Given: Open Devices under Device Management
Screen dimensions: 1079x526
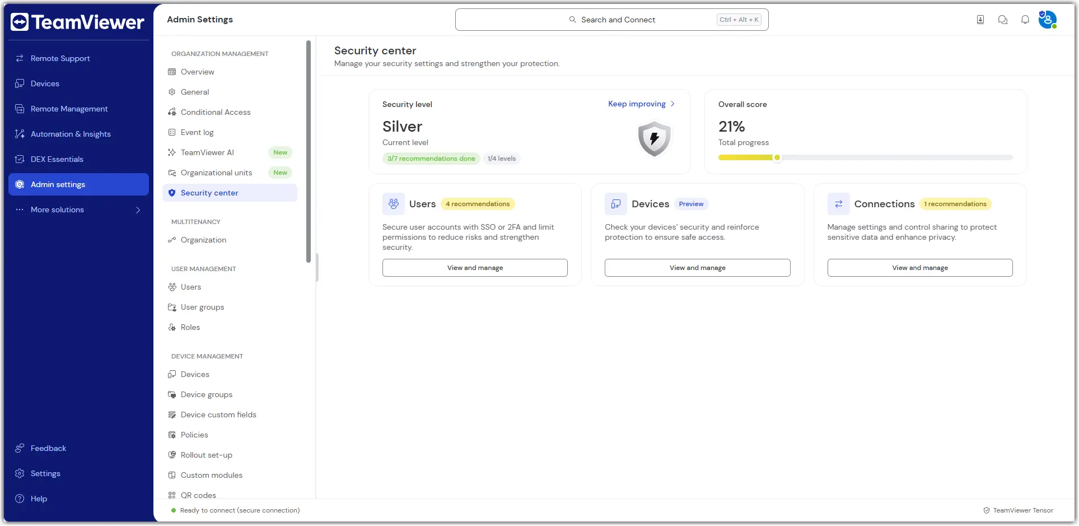Looking at the screenshot, I should click(230, 374).
